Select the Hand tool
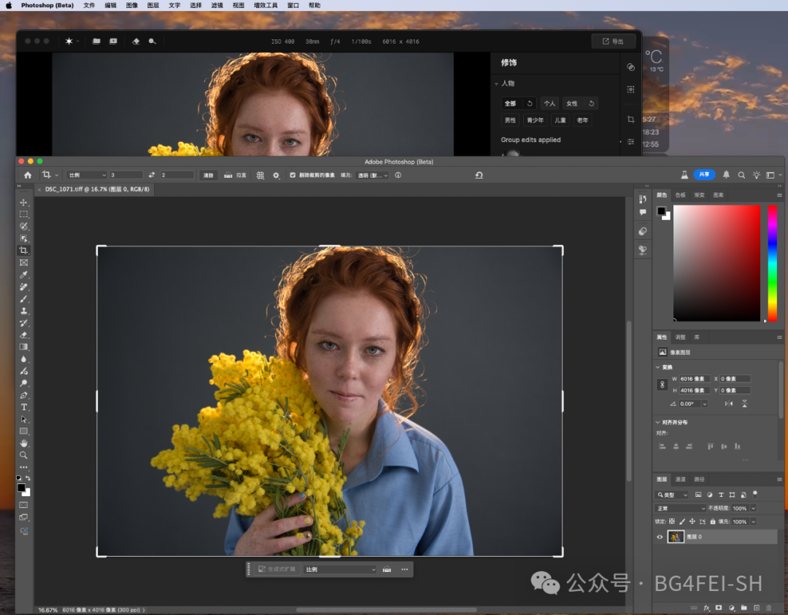788x615 pixels. [23, 443]
